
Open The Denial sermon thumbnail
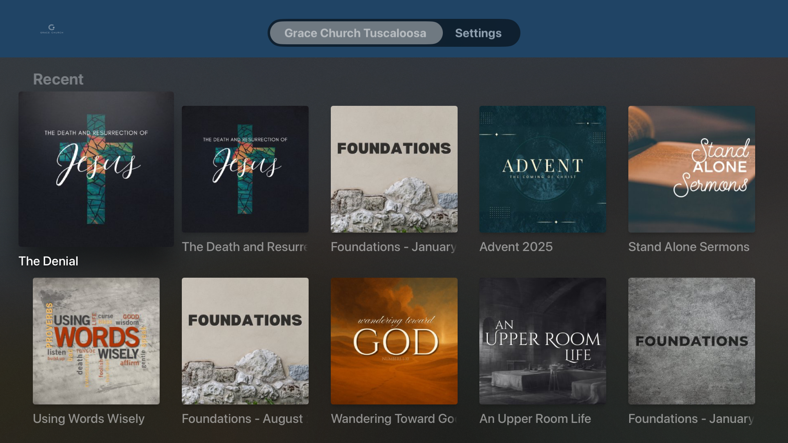tap(96, 169)
